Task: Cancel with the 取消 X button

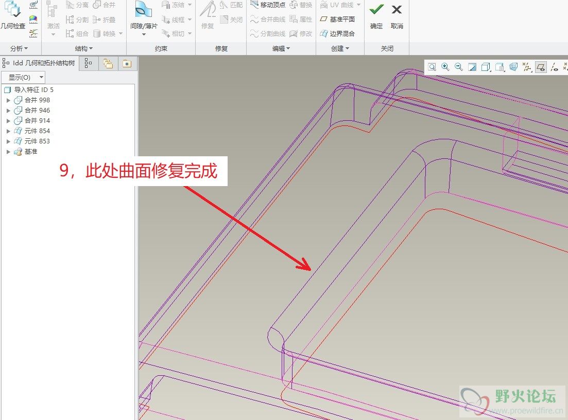Action: coord(397,15)
